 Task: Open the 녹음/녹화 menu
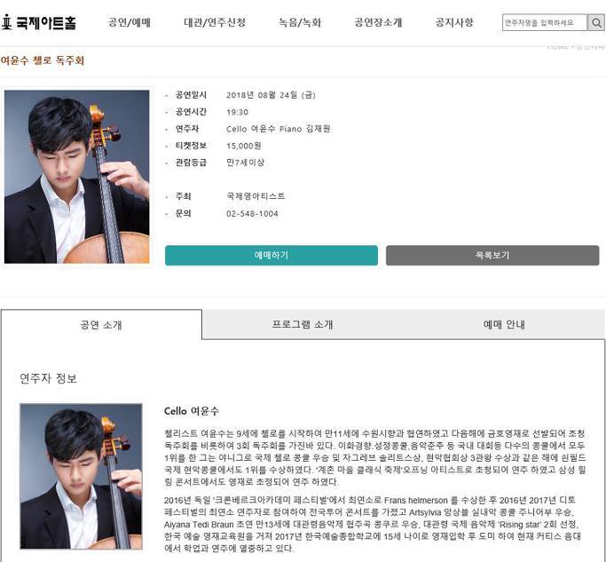[x=300, y=22]
